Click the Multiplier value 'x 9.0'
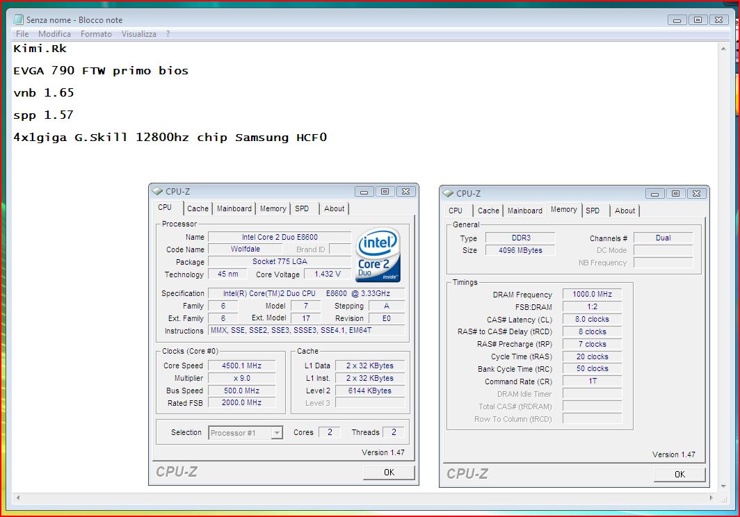 [x=241, y=378]
